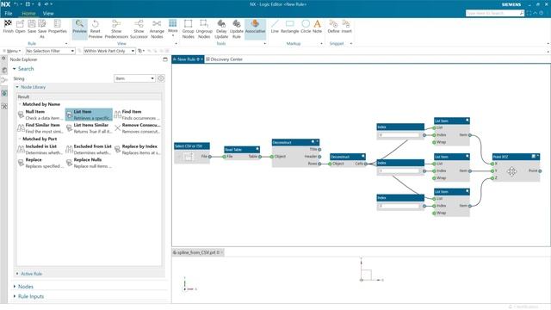Expand the Rule group options arrow

(66, 44)
